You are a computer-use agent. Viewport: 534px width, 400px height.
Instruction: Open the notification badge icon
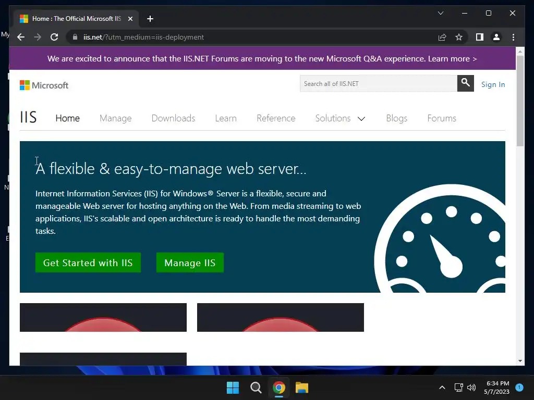pyautogui.click(x=519, y=387)
